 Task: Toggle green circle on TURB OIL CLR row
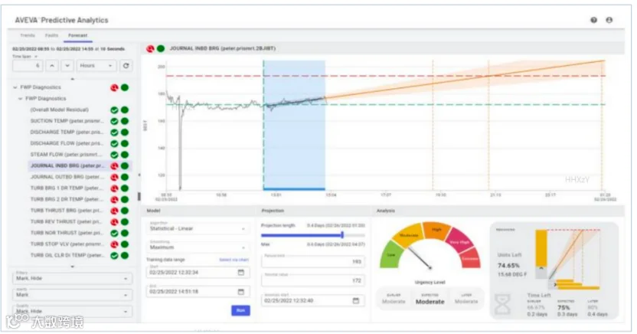tap(125, 256)
